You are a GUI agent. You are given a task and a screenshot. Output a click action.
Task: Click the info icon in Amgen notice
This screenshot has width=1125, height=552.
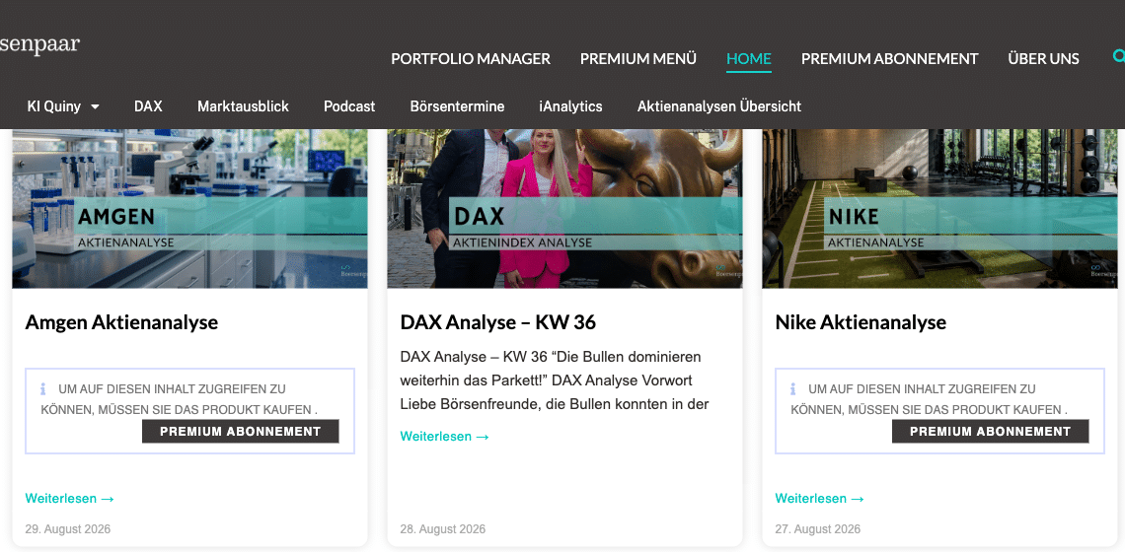(43, 389)
